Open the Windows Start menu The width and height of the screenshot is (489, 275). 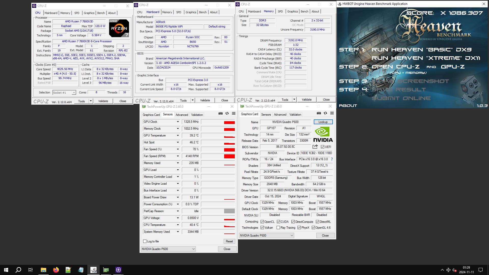(x=6, y=270)
